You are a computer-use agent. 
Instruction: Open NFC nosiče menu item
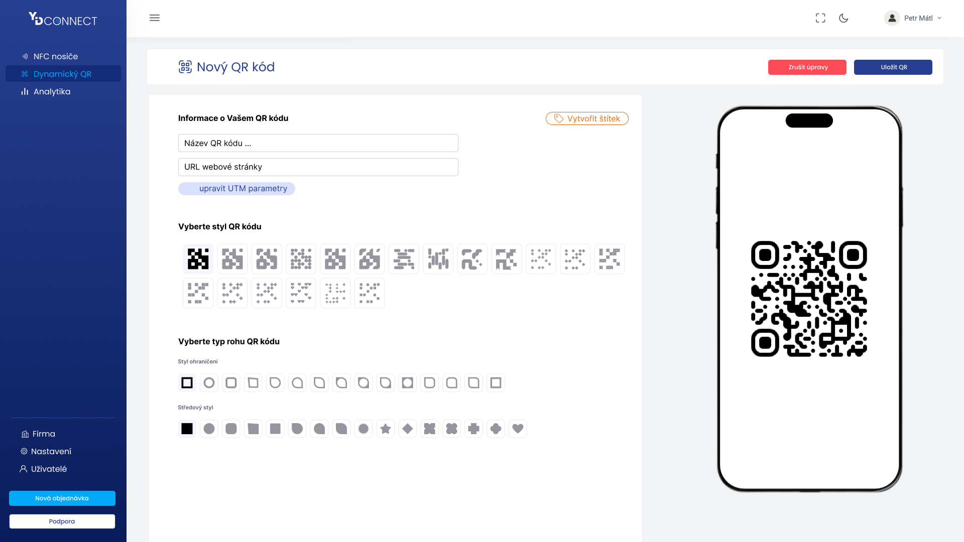coord(56,56)
